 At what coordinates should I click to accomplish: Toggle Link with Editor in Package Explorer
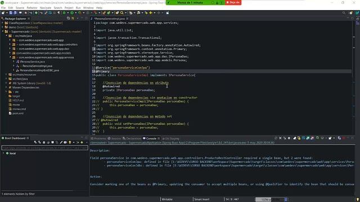[73, 19]
